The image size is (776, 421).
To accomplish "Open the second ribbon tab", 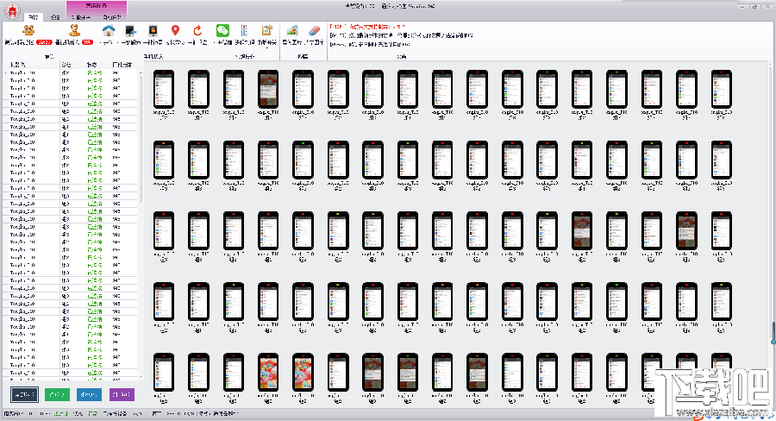I will [x=55, y=17].
